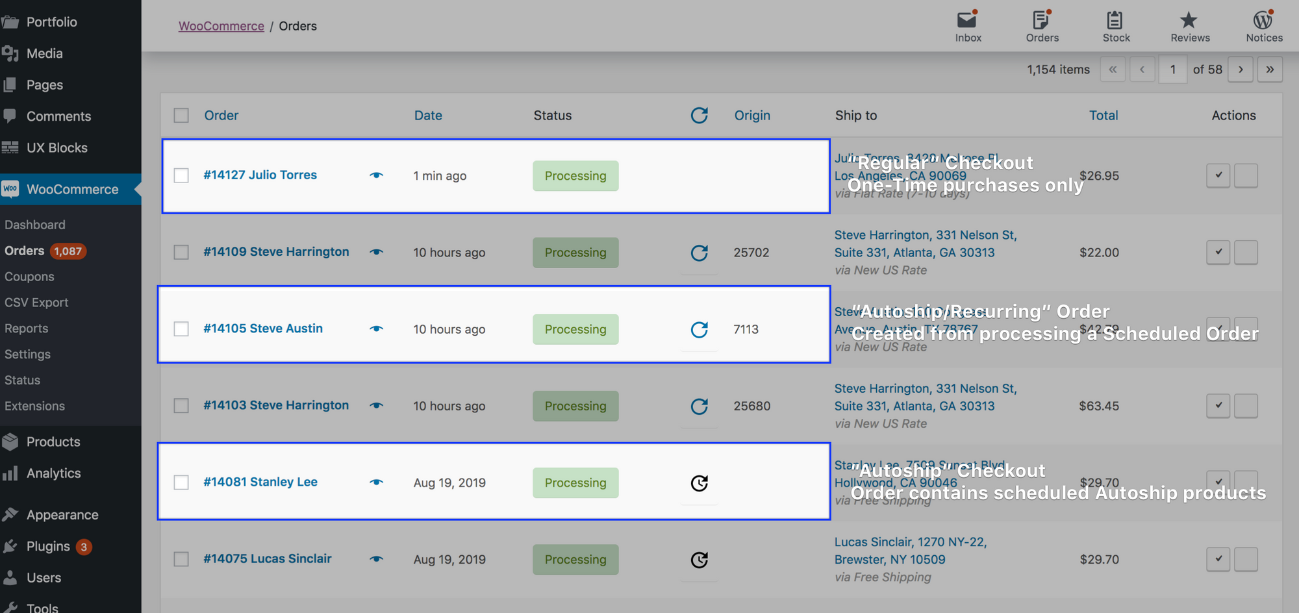Click the Appearance brush icon in sidebar
The image size is (1299, 613).
click(10, 514)
